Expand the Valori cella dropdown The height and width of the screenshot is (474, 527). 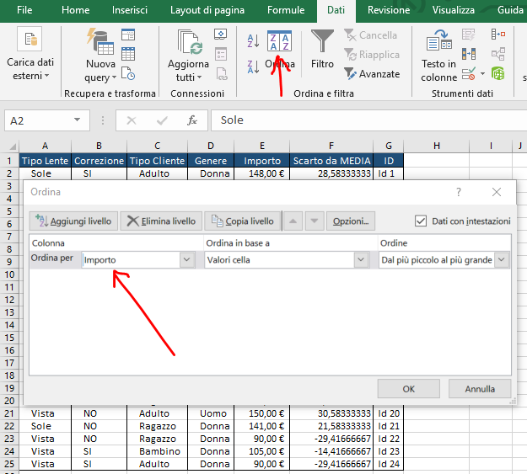[x=361, y=260]
